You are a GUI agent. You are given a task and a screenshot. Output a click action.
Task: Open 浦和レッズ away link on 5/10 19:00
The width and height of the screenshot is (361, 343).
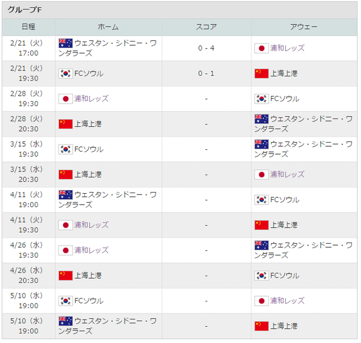[288, 301]
